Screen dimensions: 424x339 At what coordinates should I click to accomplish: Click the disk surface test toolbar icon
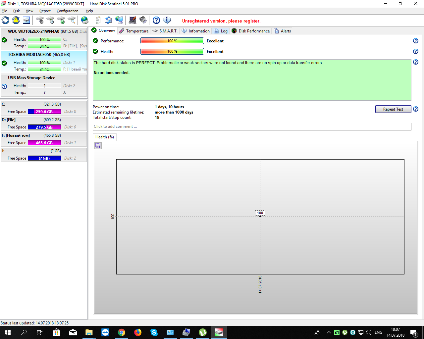40,20
